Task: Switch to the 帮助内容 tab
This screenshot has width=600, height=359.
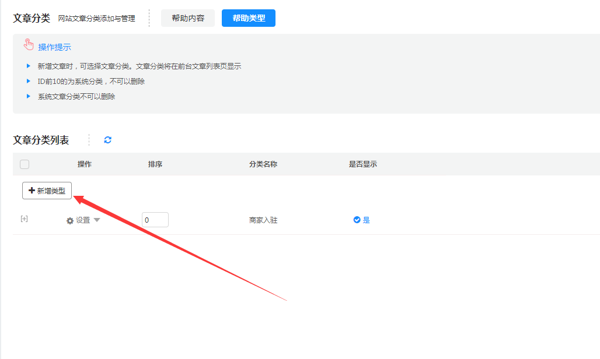Action: coord(188,18)
